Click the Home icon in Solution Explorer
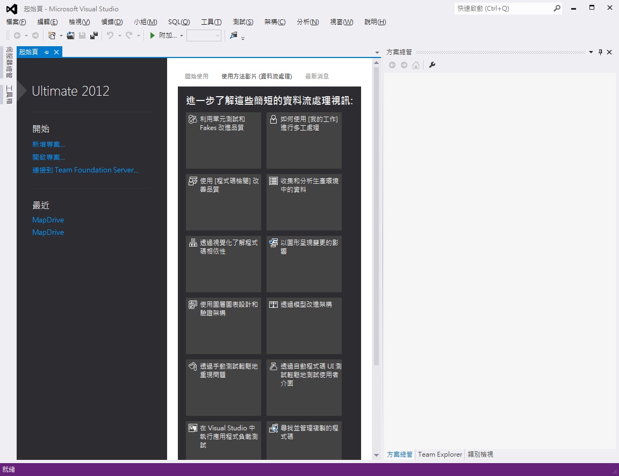The image size is (619, 476). click(x=416, y=65)
